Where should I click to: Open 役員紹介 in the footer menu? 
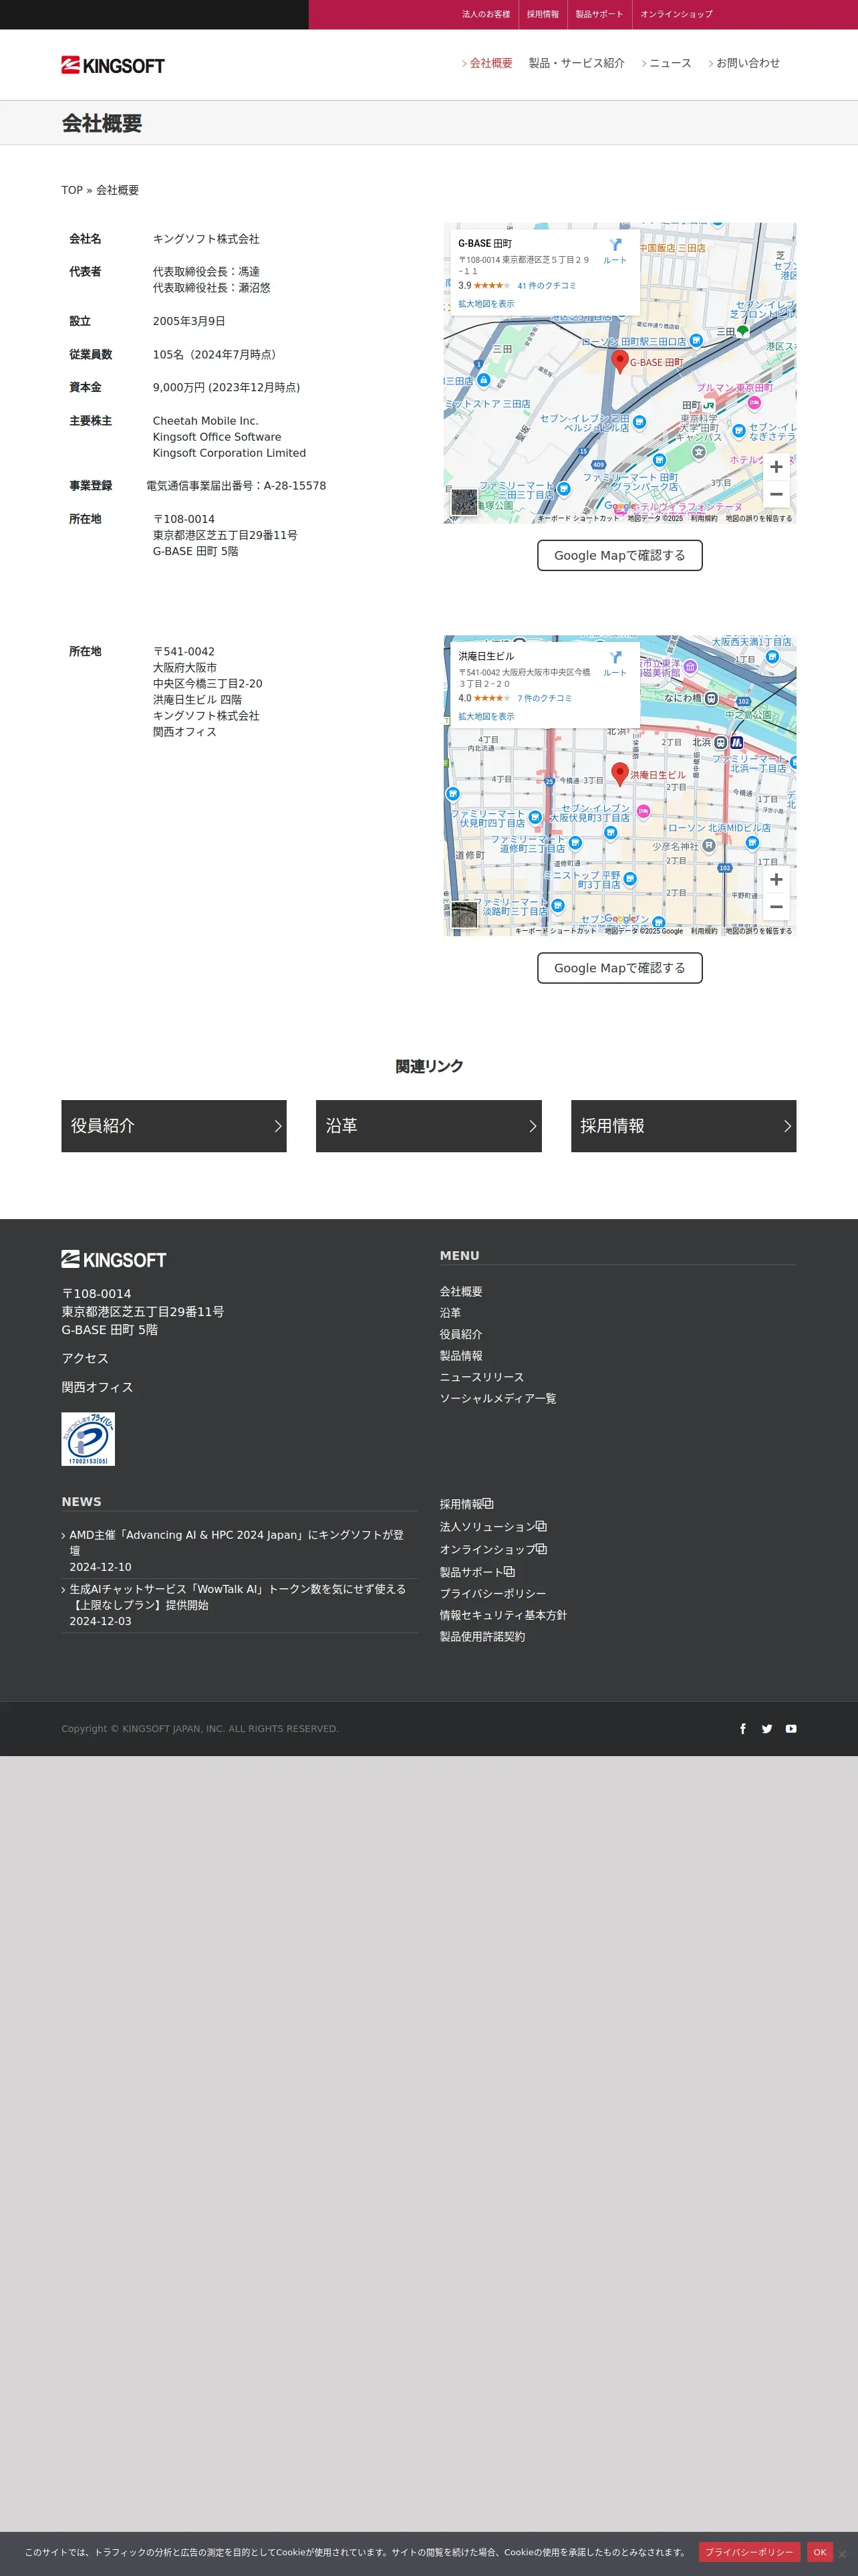(x=460, y=1334)
